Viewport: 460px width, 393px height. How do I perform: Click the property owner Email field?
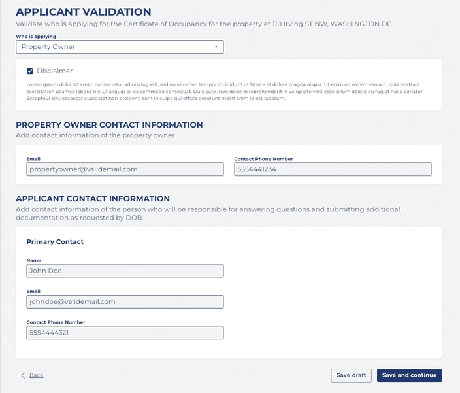[x=125, y=169]
